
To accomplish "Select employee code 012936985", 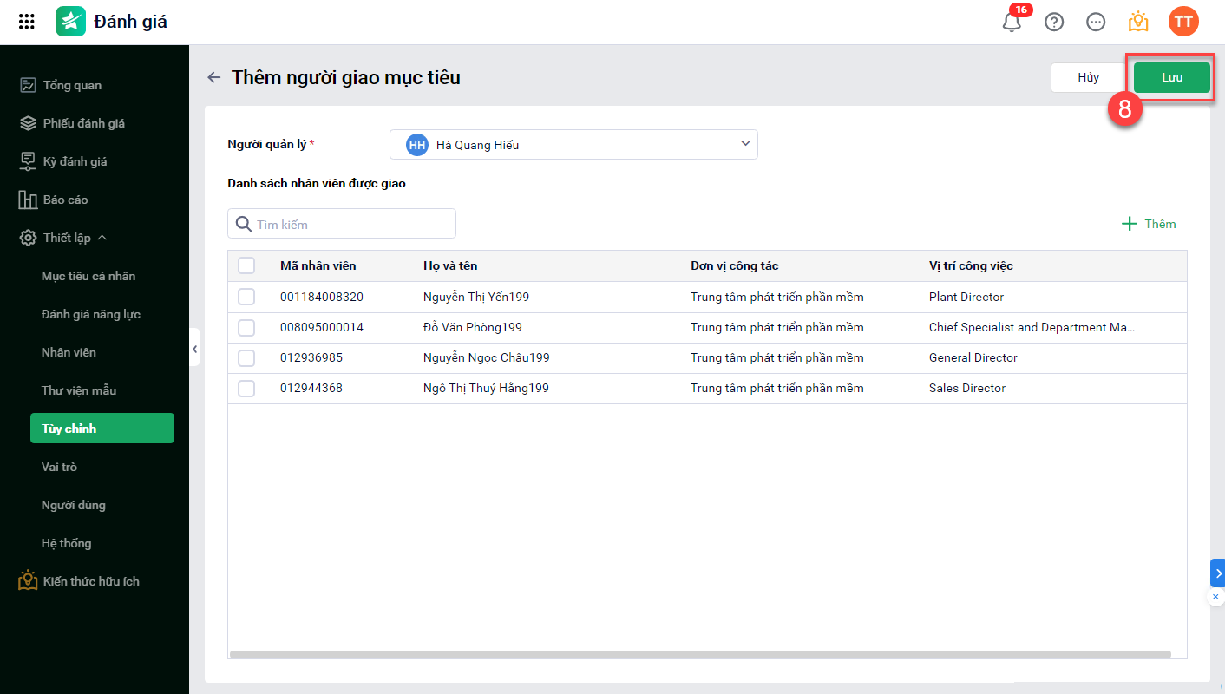I will (x=312, y=357).
